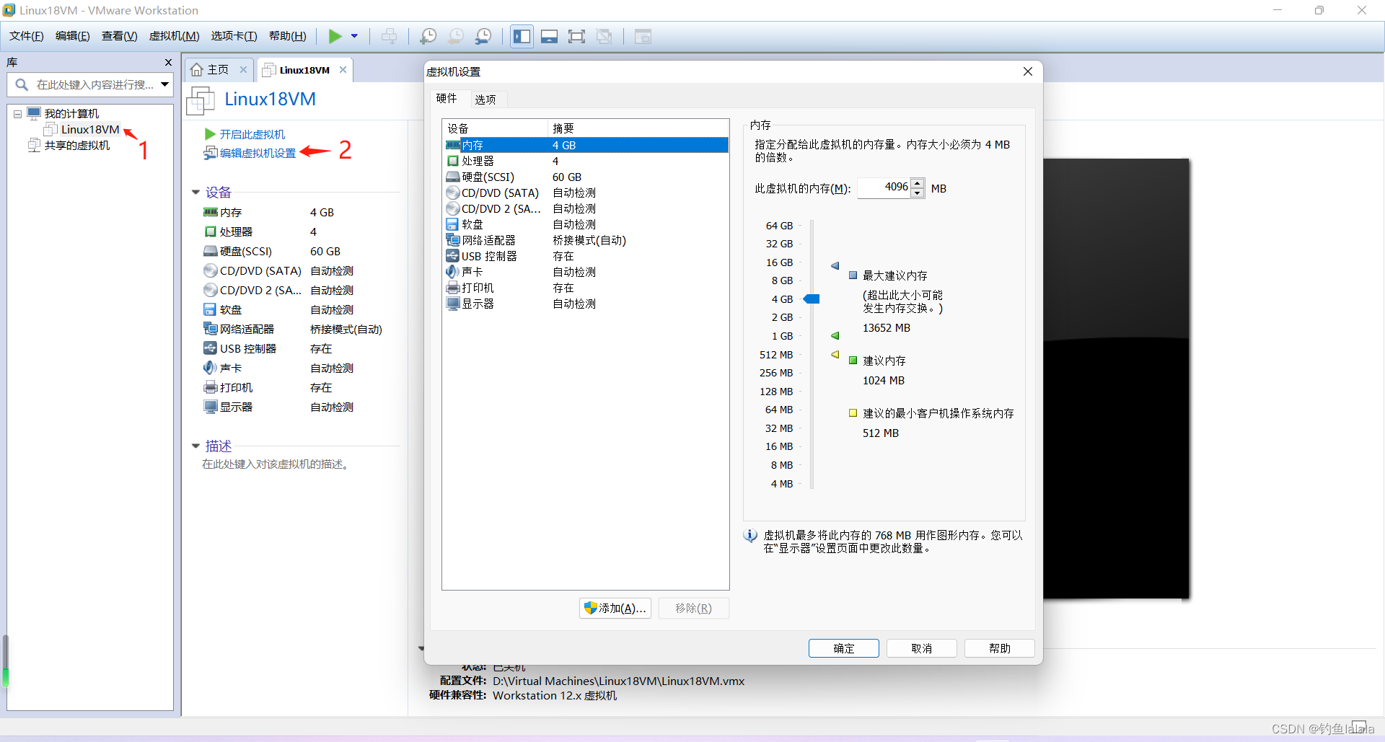Collapse the 我的计算机 tree node

[17, 114]
